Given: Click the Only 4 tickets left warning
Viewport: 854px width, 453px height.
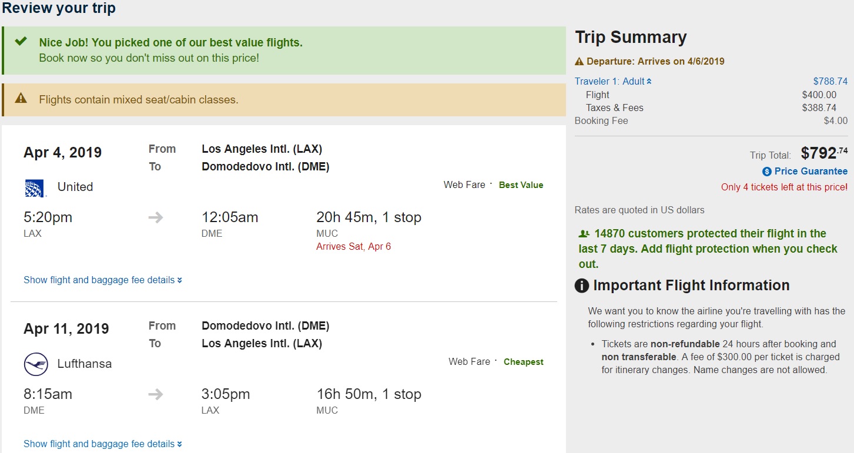Looking at the screenshot, I should 784,187.
